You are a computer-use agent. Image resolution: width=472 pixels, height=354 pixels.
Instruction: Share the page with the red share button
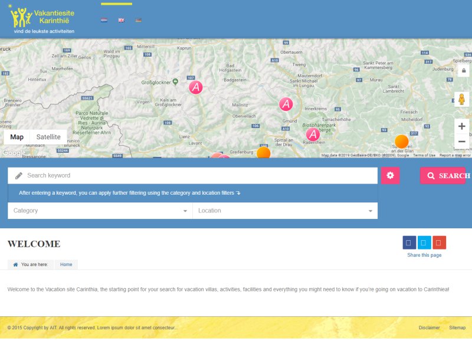click(439, 242)
